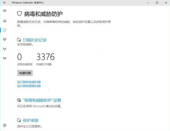
Task: Open device health heart sidebar icon
Action: (5, 39)
